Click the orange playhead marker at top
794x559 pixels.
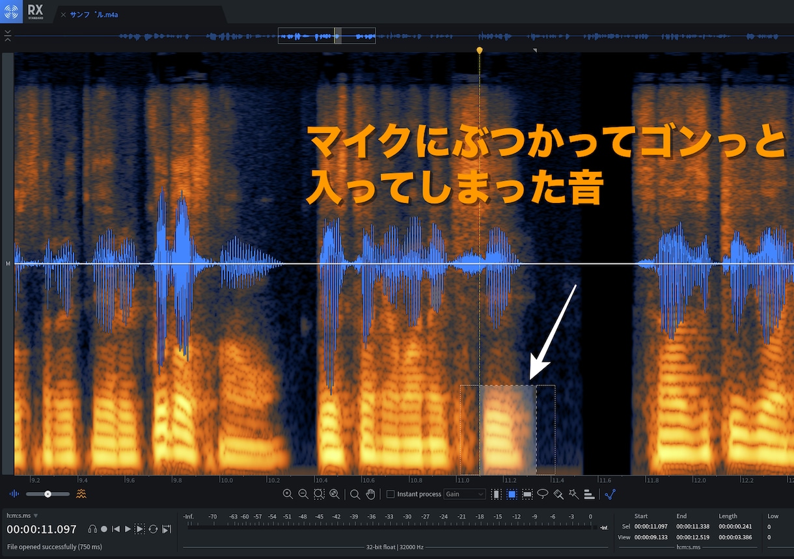coord(480,50)
